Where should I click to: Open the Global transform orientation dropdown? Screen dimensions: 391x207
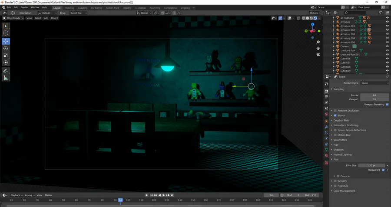[144, 13]
